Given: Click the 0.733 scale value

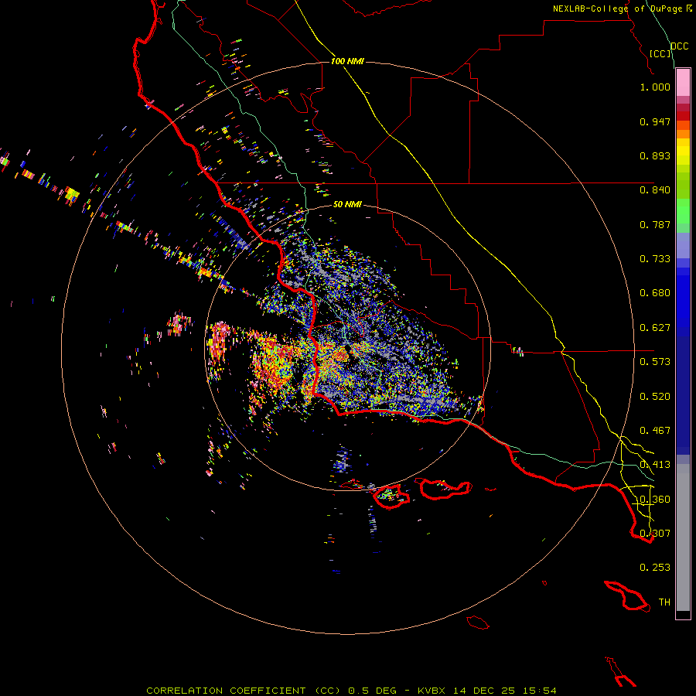Looking at the screenshot, I should pos(655,259).
